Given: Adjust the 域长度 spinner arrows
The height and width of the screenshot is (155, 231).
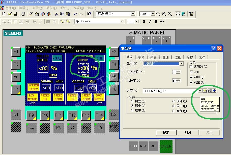Looking at the screenshot, I should (178, 81).
